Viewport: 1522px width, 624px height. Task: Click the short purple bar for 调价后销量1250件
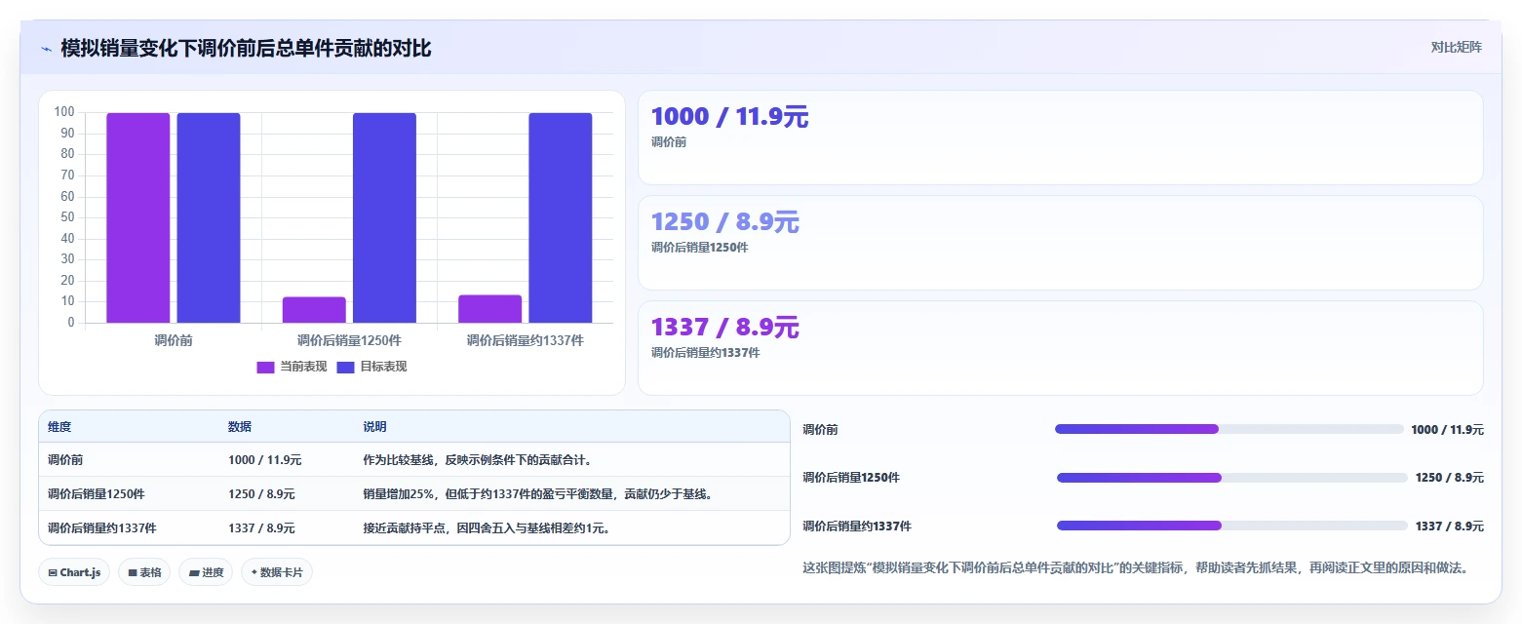pyautogui.click(x=314, y=310)
